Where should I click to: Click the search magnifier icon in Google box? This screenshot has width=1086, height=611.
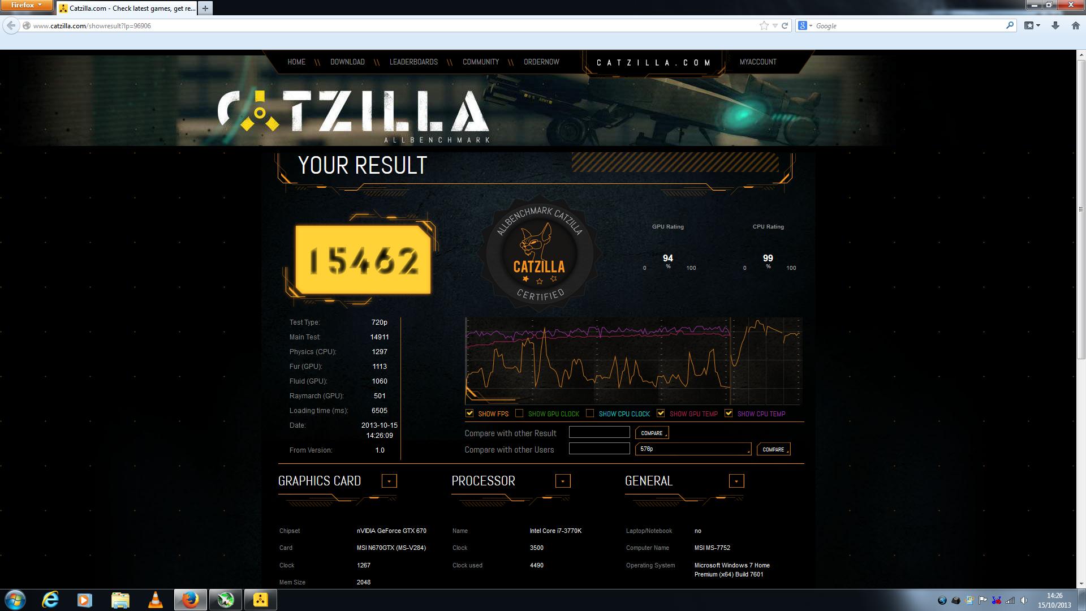(x=1010, y=25)
